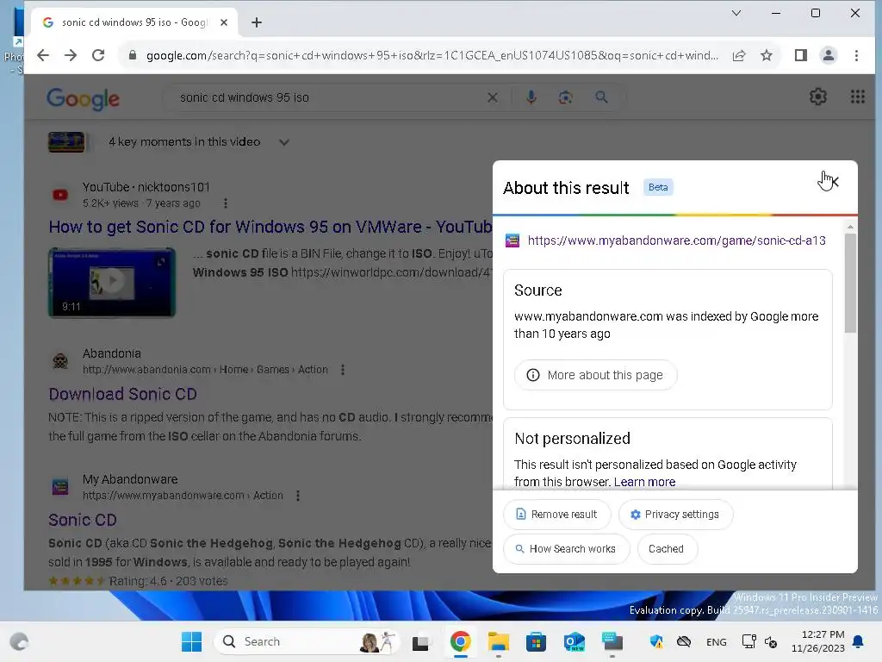The height and width of the screenshot is (662, 882).
Task: Start voice search with the microphone icon
Action: (531, 97)
